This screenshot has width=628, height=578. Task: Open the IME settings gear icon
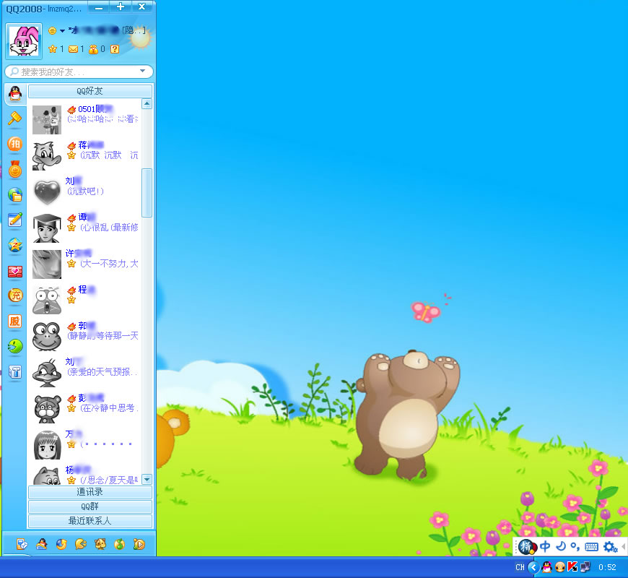[x=611, y=547]
